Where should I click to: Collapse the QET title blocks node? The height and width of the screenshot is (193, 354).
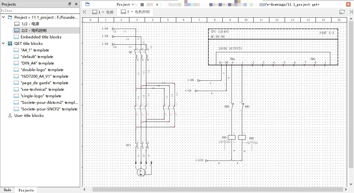pos(3,43)
